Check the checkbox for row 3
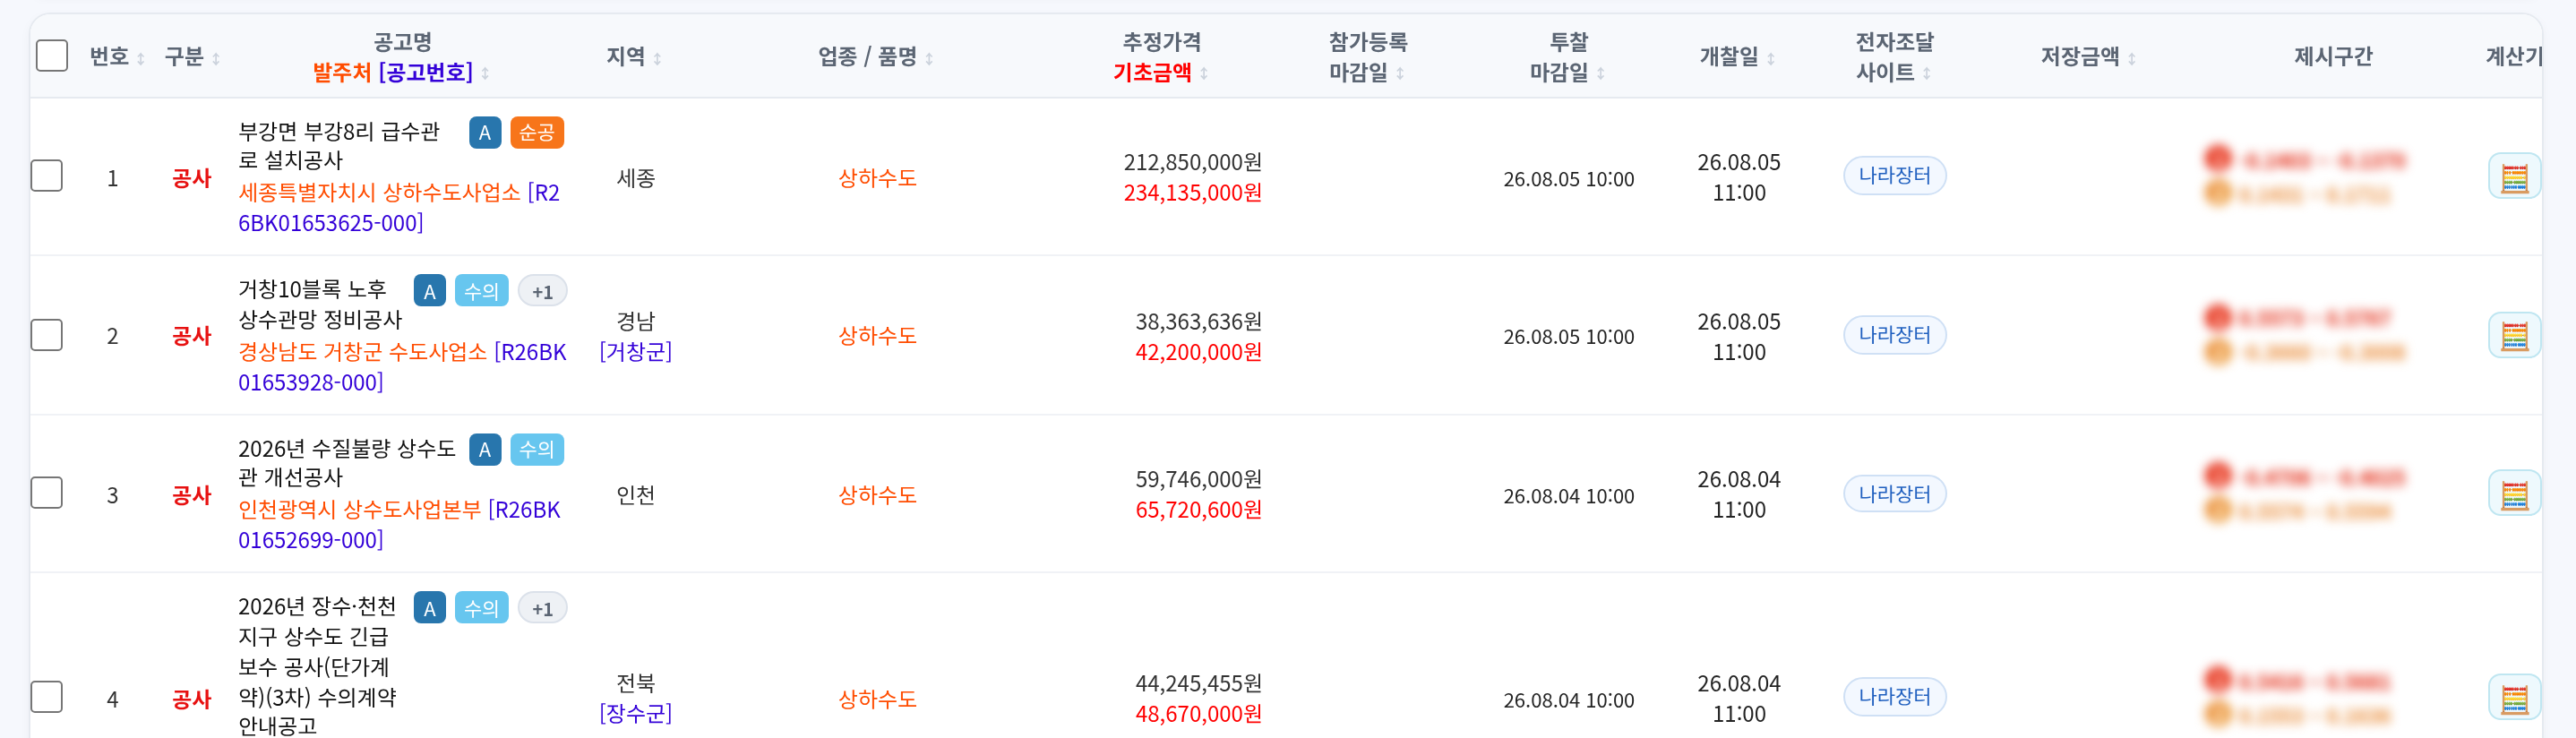The width and height of the screenshot is (2576, 738). [47, 493]
